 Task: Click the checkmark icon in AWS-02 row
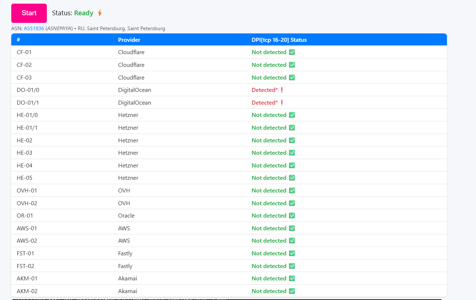pos(292,241)
